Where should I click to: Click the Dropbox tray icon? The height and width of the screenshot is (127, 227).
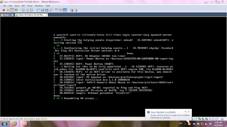[x=210, y=124]
